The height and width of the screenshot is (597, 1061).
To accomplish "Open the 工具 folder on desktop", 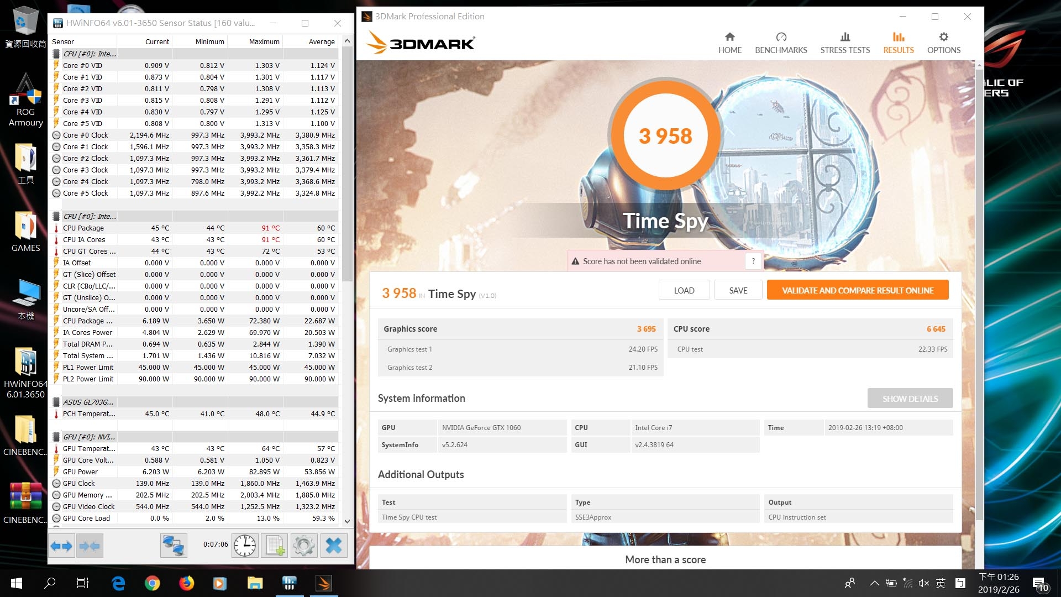I will coord(25,164).
